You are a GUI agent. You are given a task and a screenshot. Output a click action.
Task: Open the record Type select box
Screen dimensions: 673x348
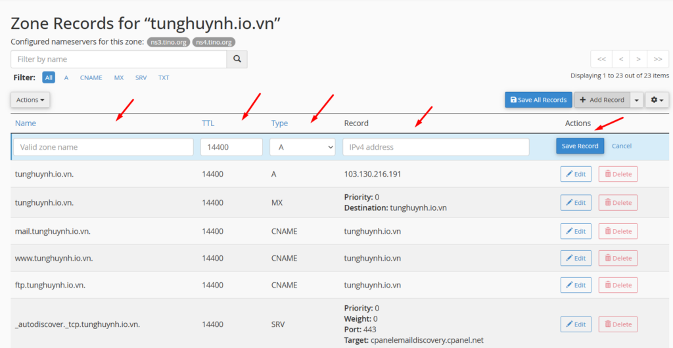(302, 147)
